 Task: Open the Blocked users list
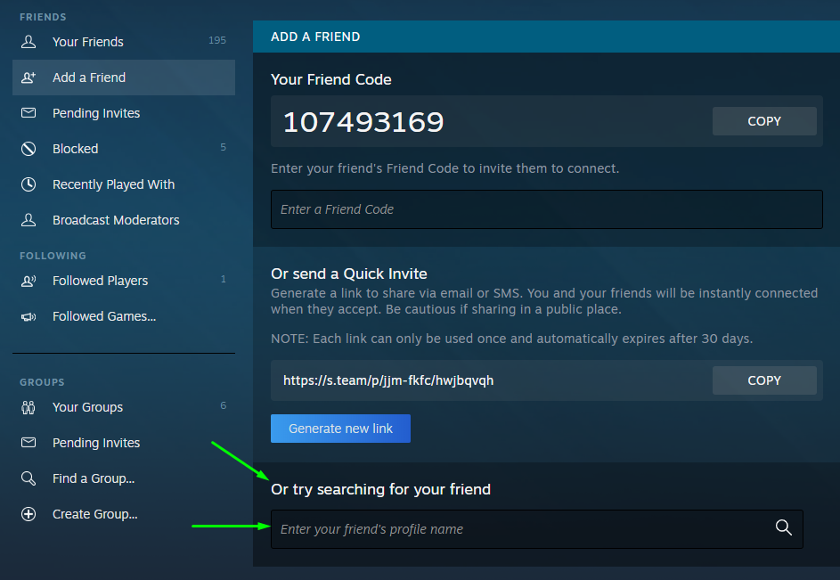[124, 149]
